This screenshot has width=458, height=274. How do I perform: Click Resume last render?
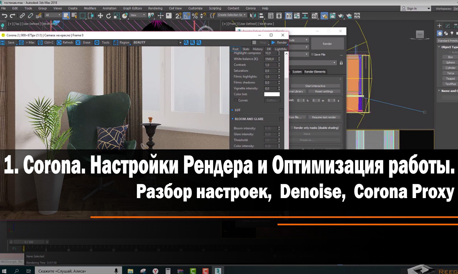[x=324, y=117]
